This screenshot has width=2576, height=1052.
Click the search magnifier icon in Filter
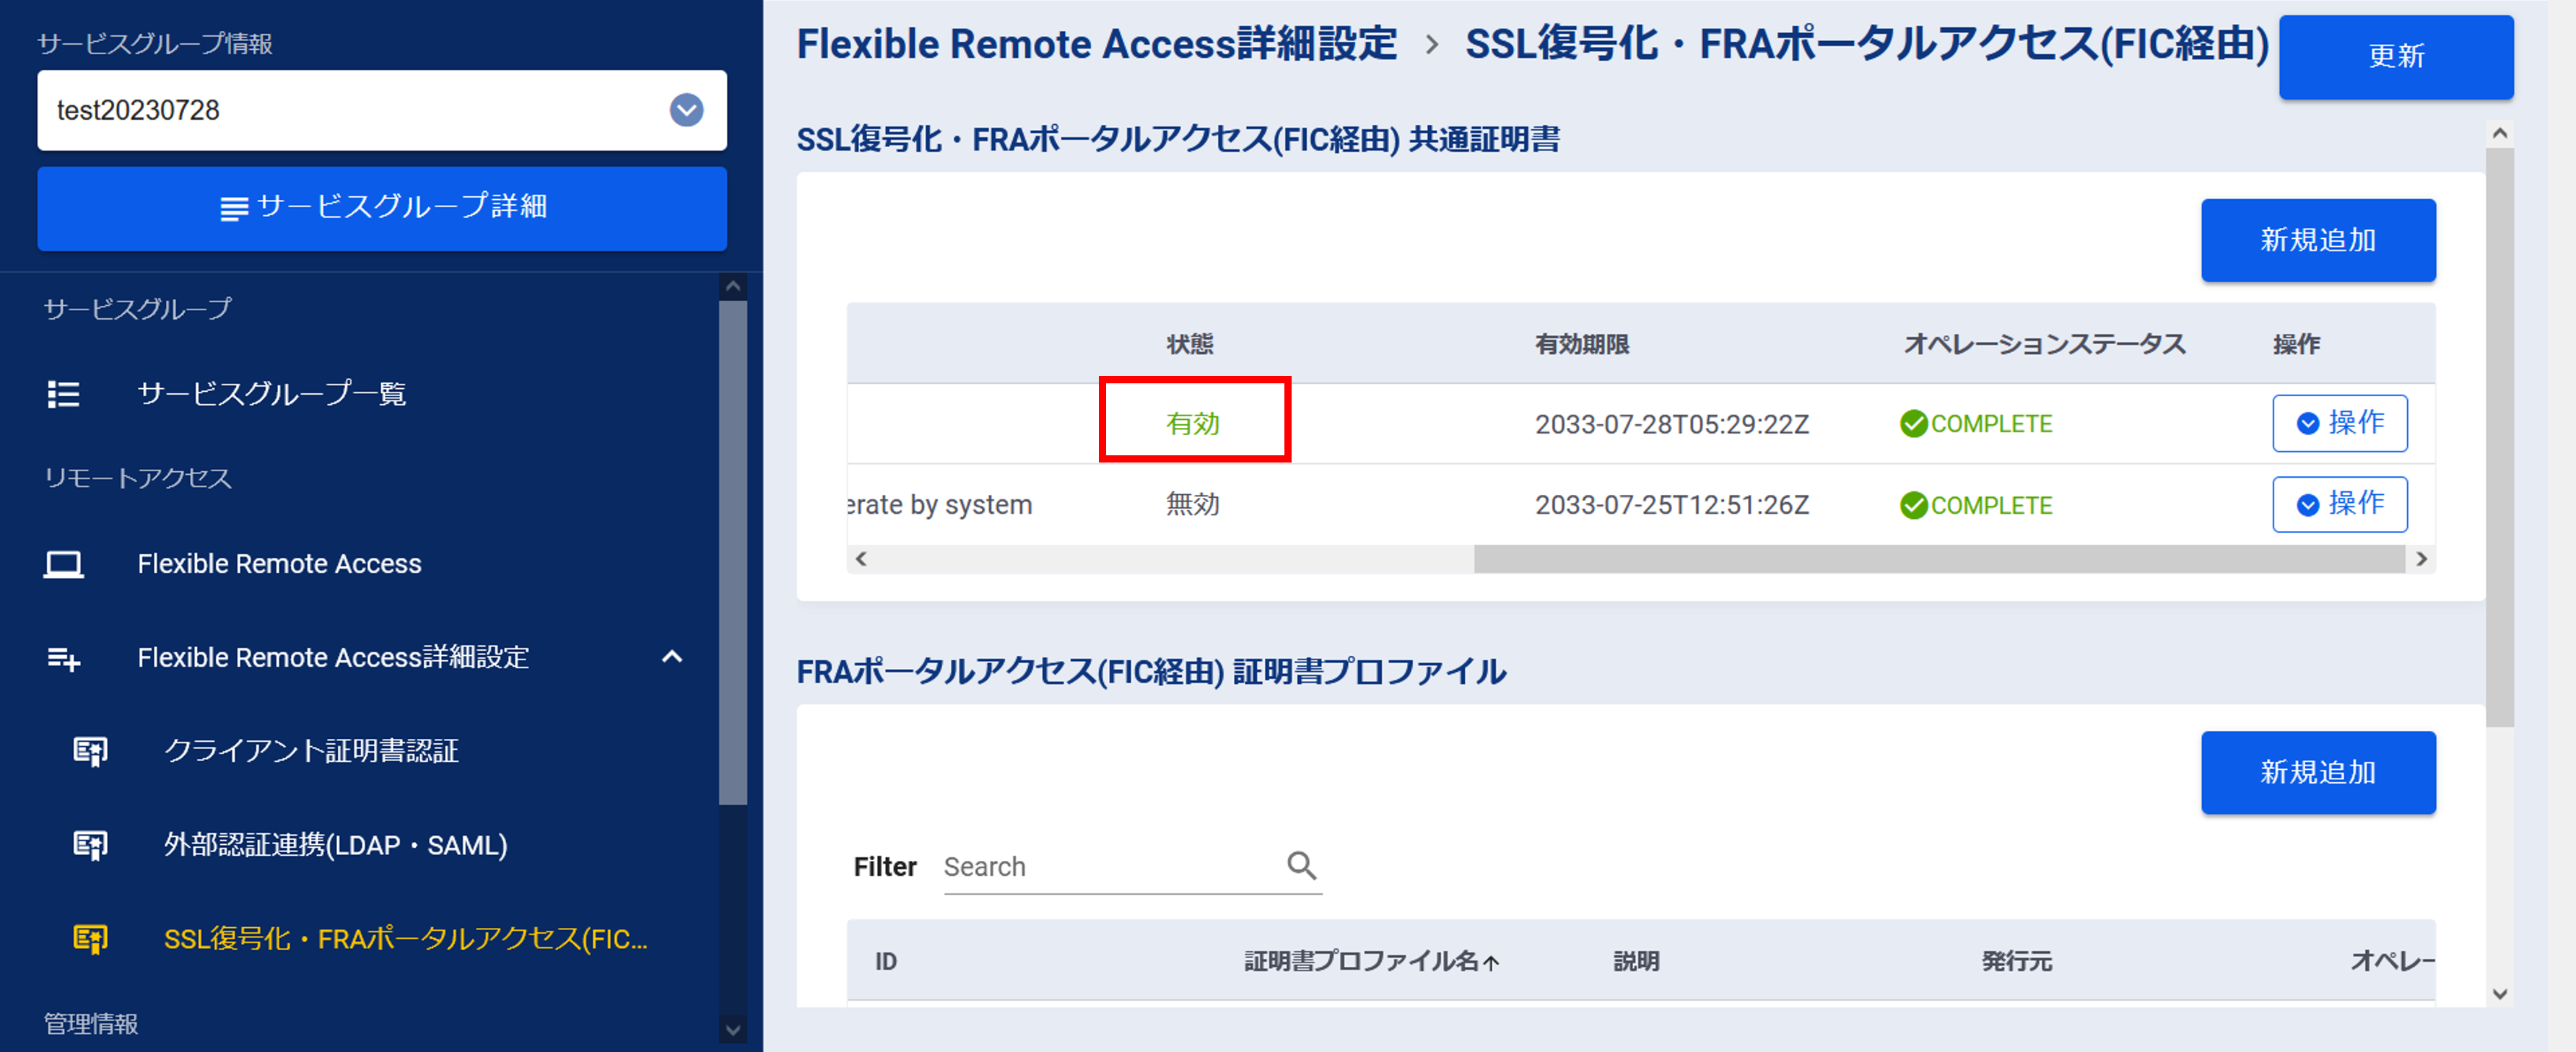click(x=1301, y=865)
